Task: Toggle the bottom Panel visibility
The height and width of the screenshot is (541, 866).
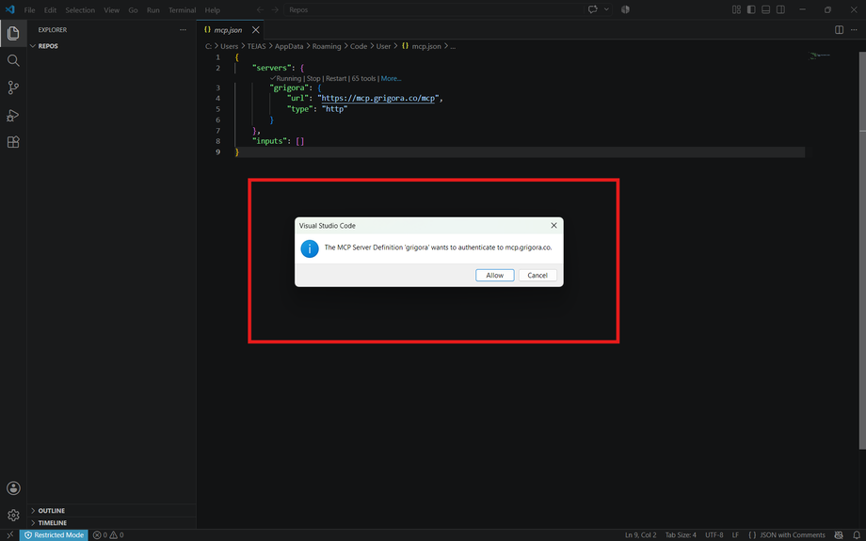Action: click(x=766, y=10)
